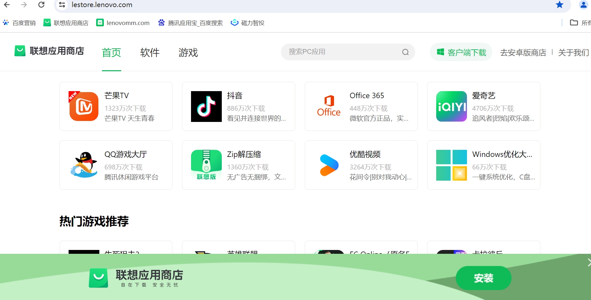Open the QQ游戏大厅 title text
Image resolution: width=591 pixels, height=300 pixels.
pos(126,154)
